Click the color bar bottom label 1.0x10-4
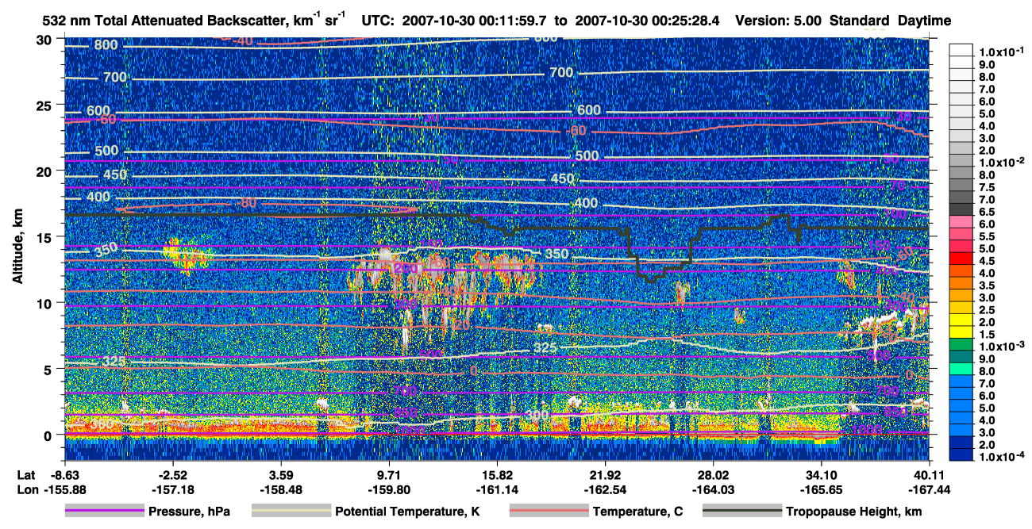The image size is (1032, 529). pos(1000,457)
